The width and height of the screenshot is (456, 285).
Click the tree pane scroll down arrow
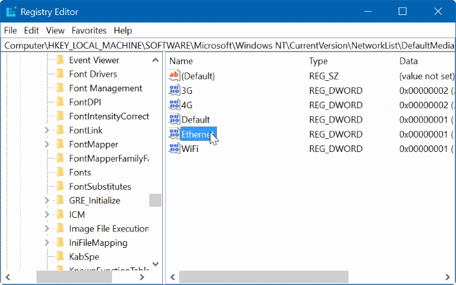click(x=155, y=263)
